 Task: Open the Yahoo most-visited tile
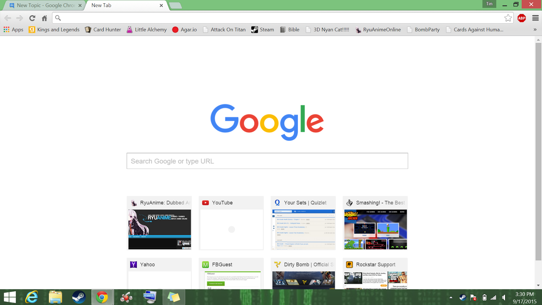[x=159, y=273]
